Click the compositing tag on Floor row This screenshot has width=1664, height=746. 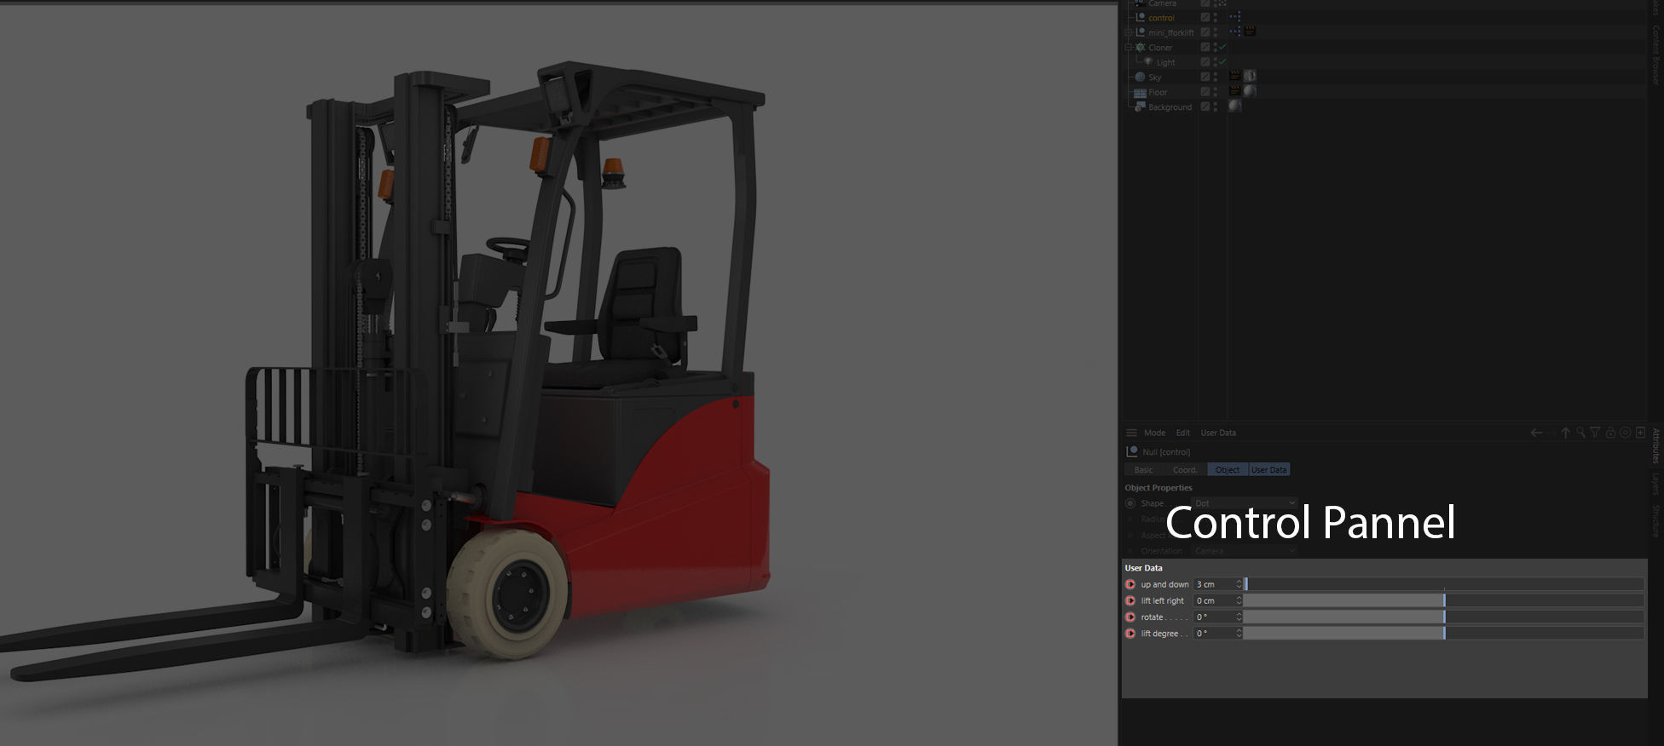pos(1234,91)
